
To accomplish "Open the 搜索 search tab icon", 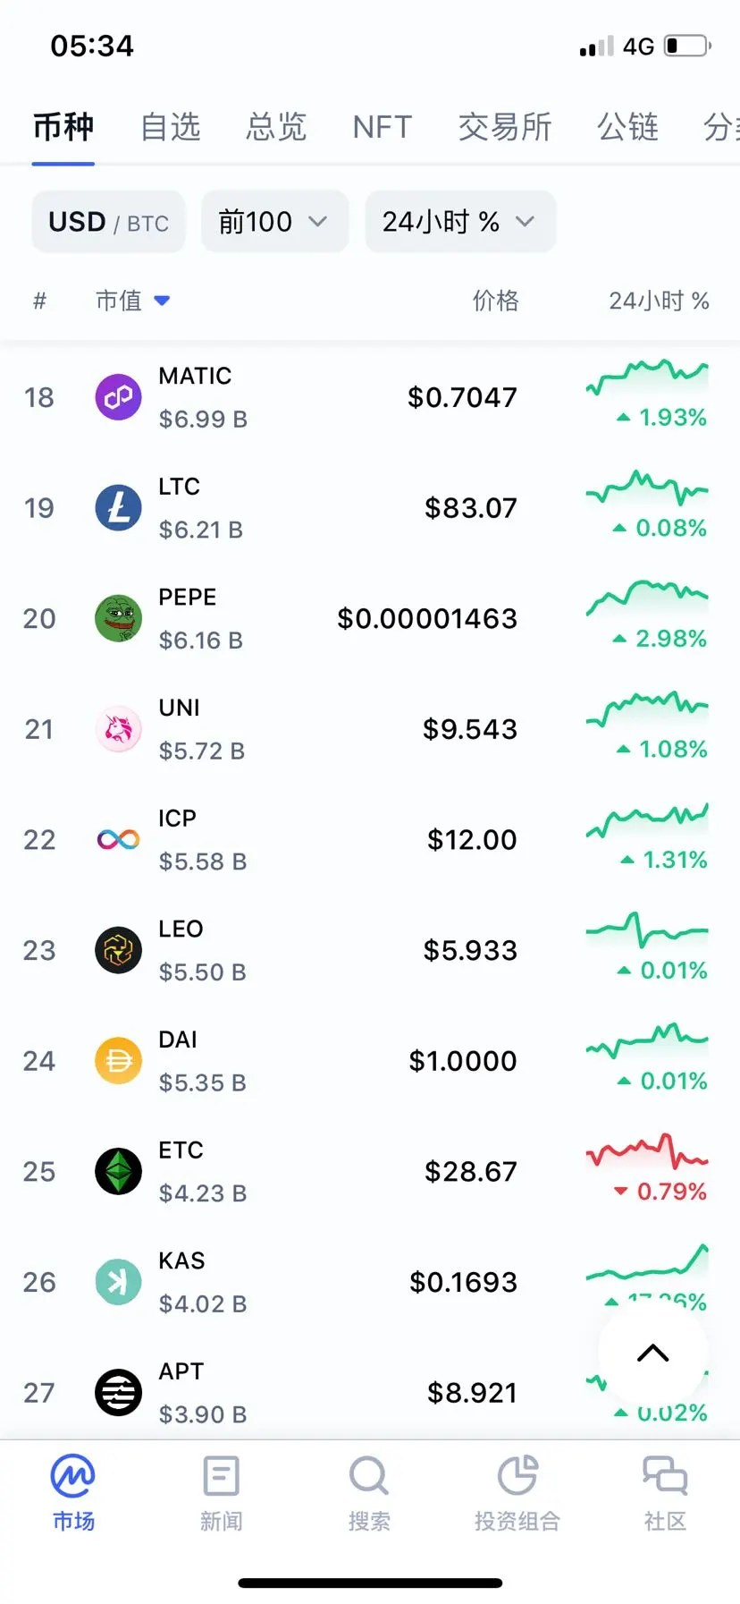I will coord(369,1476).
